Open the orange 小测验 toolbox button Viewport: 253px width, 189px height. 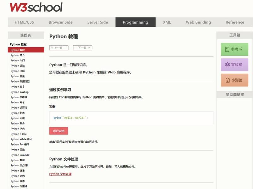coord(234,80)
